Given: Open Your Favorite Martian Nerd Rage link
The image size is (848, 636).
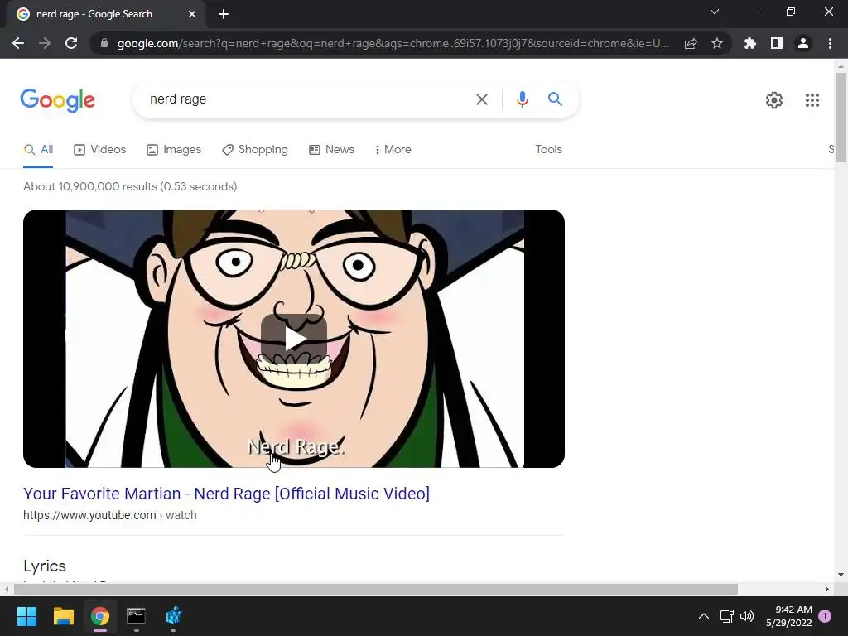Looking at the screenshot, I should click(226, 494).
